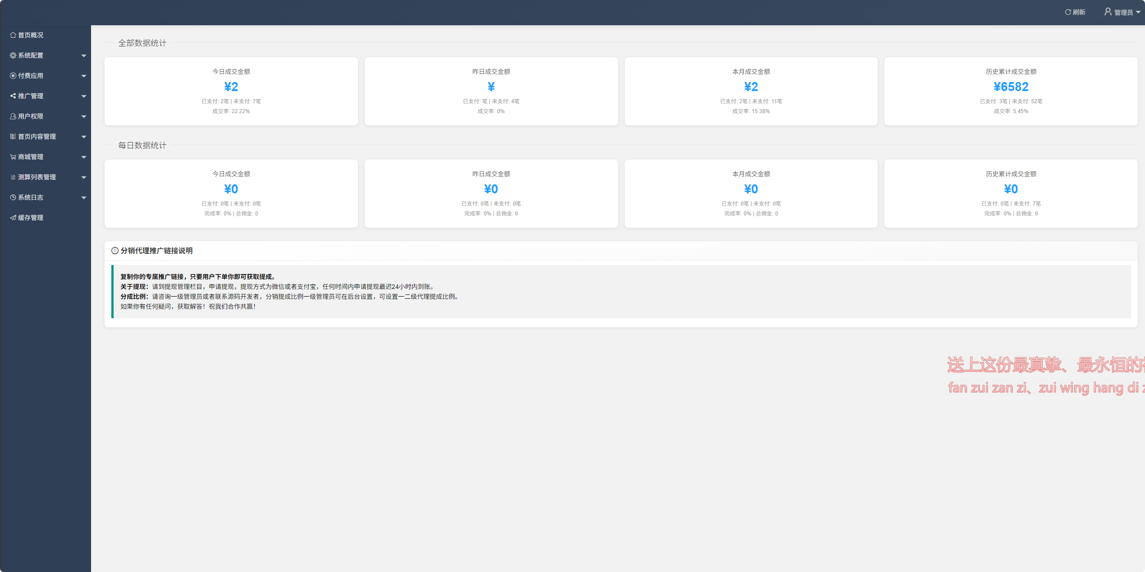The width and height of the screenshot is (1145, 572).
Task: Click the yen icon for 付费应用
Action: pos(13,76)
